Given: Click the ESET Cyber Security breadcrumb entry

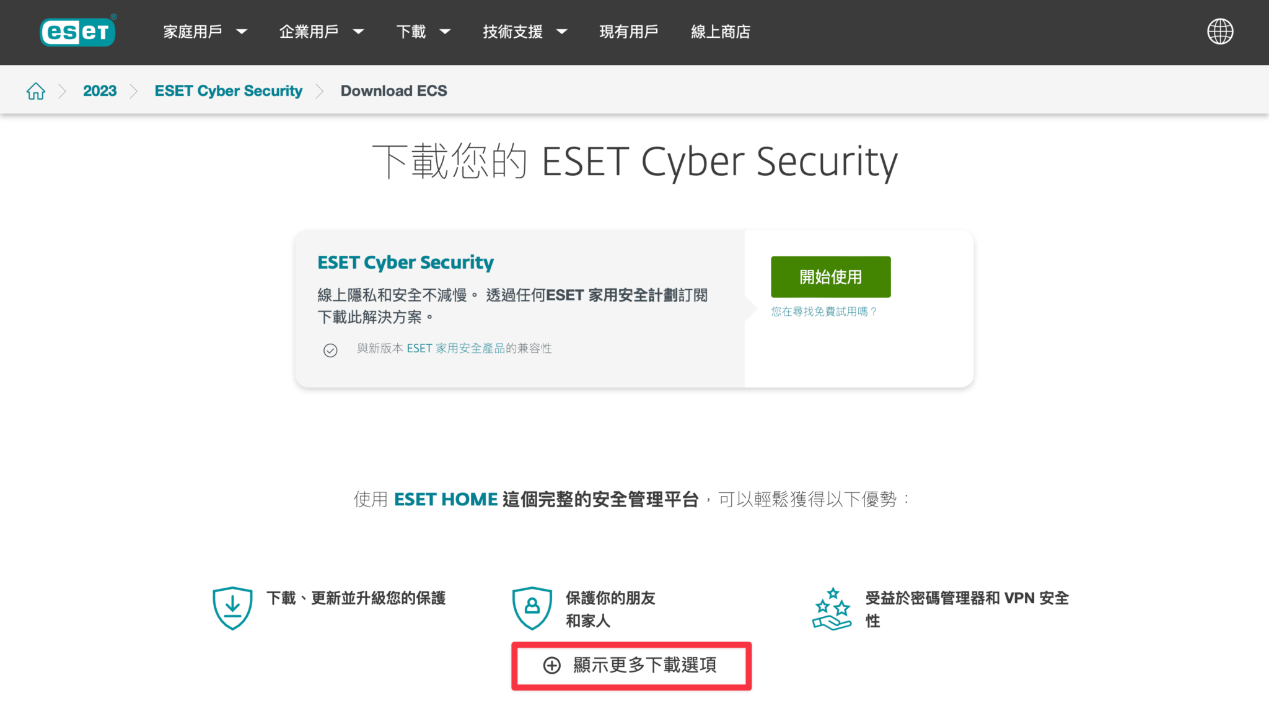Looking at the screenshot, I should tap(227, 90).
